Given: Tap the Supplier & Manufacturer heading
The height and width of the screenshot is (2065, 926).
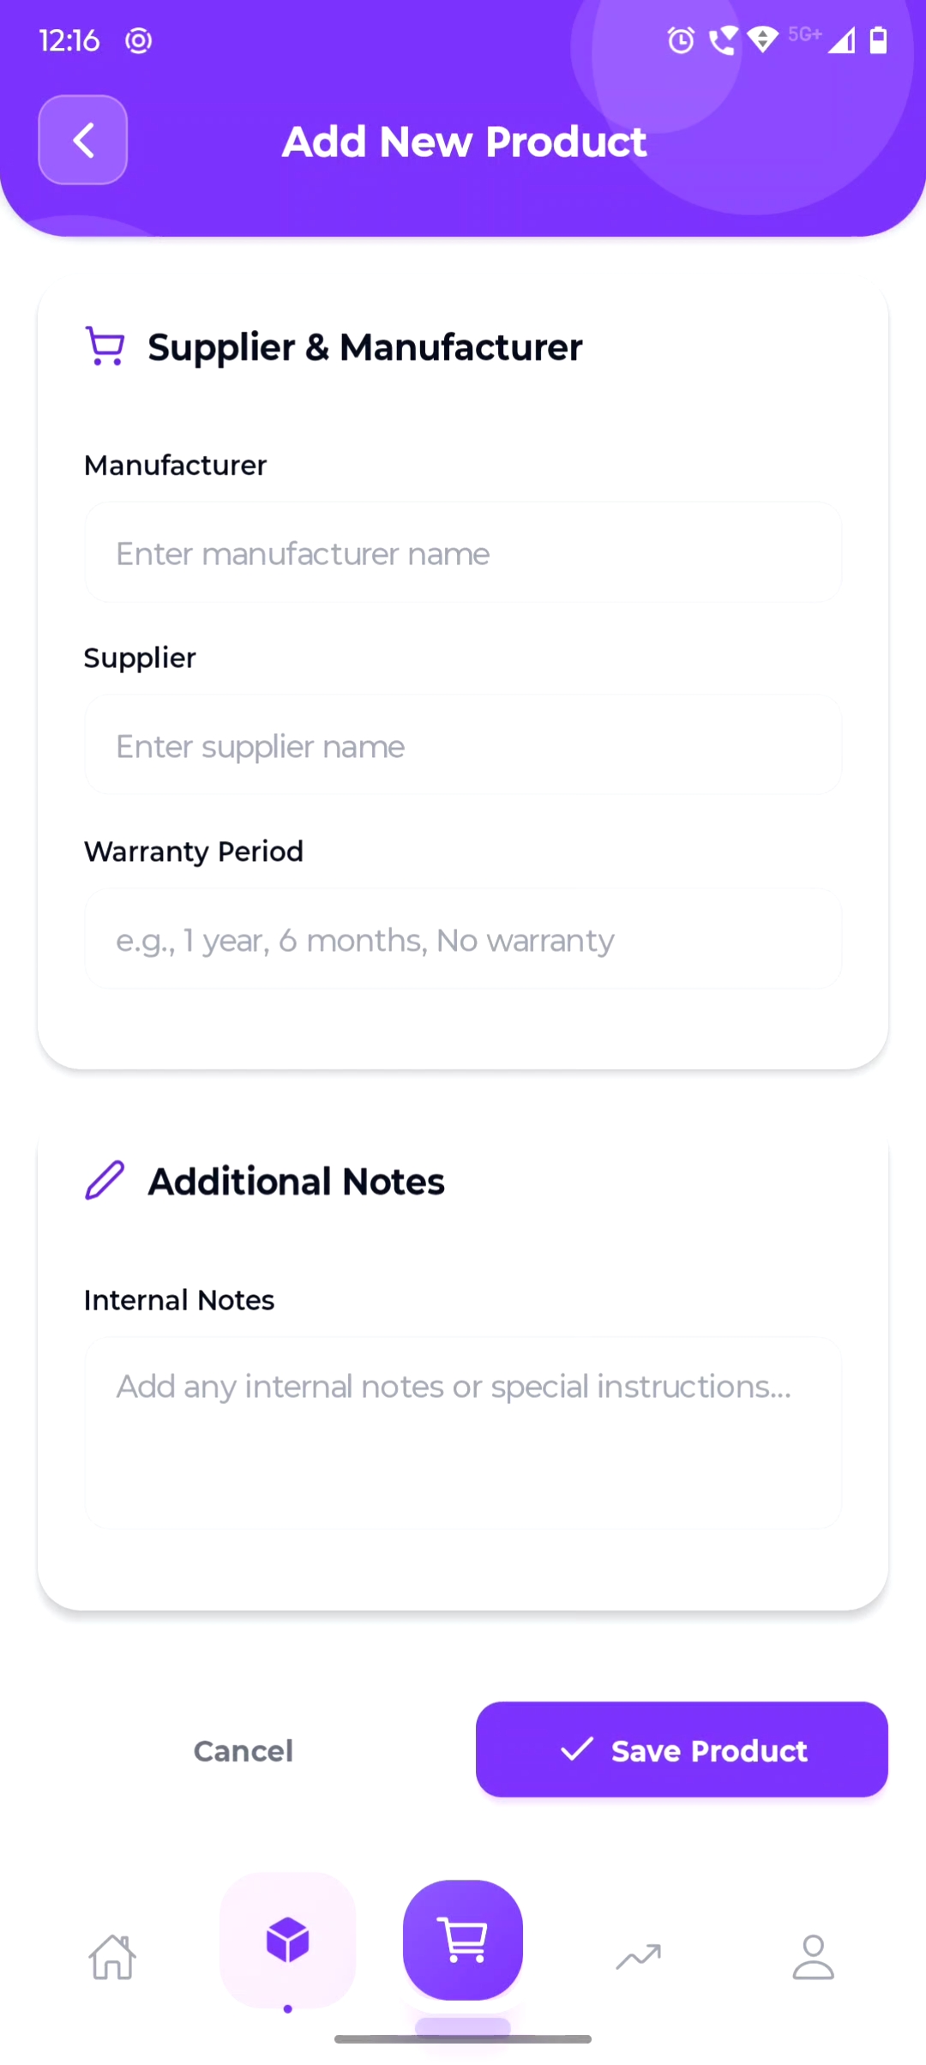Looking at the screenshot, I should click(x=364, y=347).
